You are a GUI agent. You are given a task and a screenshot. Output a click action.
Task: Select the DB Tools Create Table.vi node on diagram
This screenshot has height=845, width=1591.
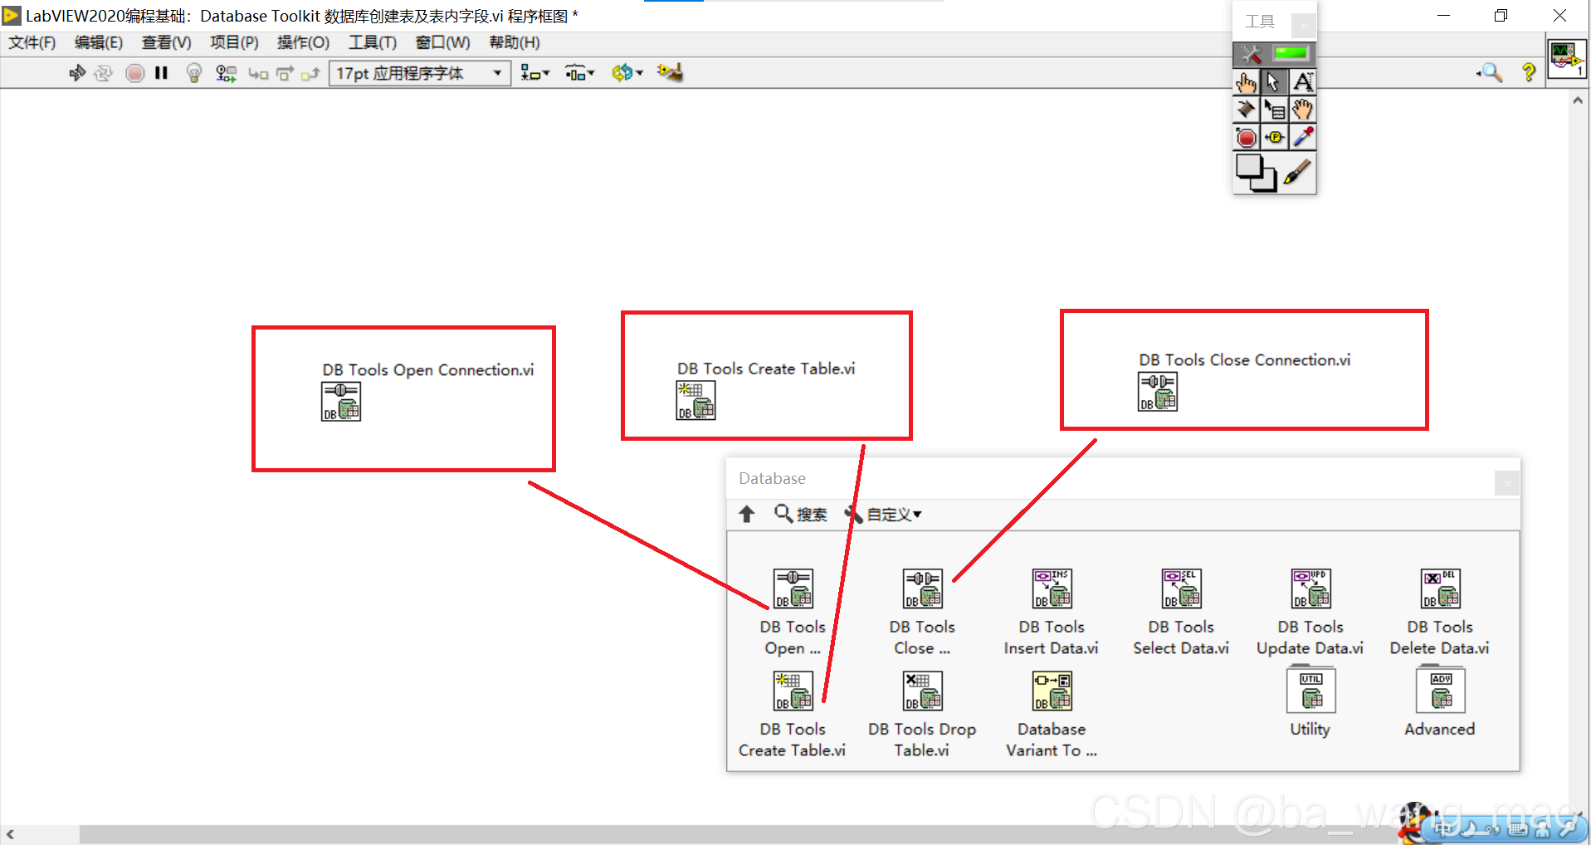695,402
